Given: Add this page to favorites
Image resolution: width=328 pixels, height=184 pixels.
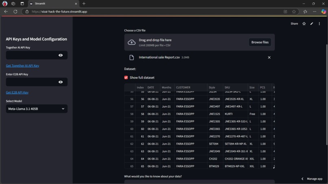Looking at the screenshot, I should 294,11.
